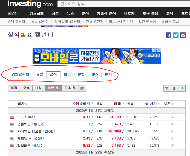Go to 휴일 캘린더 in submenu bar
190x156 pixels.
(40, 22)
